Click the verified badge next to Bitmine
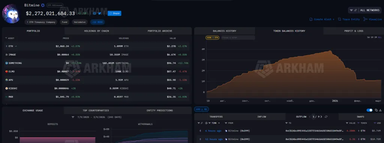Screen dimensions: 384x143 (x=43, y=5)
